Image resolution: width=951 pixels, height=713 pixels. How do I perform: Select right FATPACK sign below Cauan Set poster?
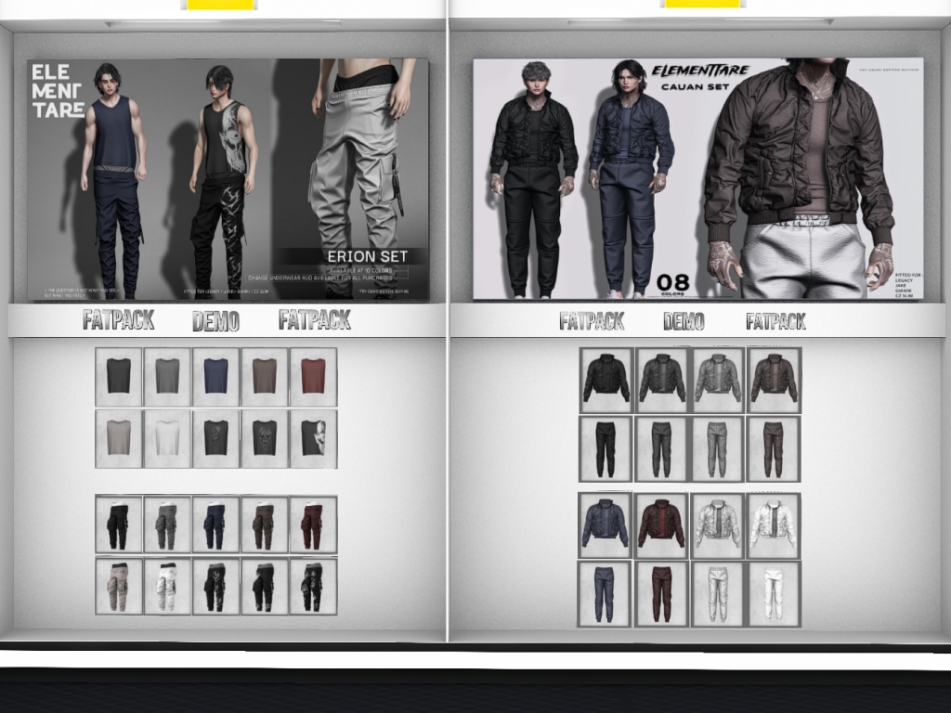(775, 321)
